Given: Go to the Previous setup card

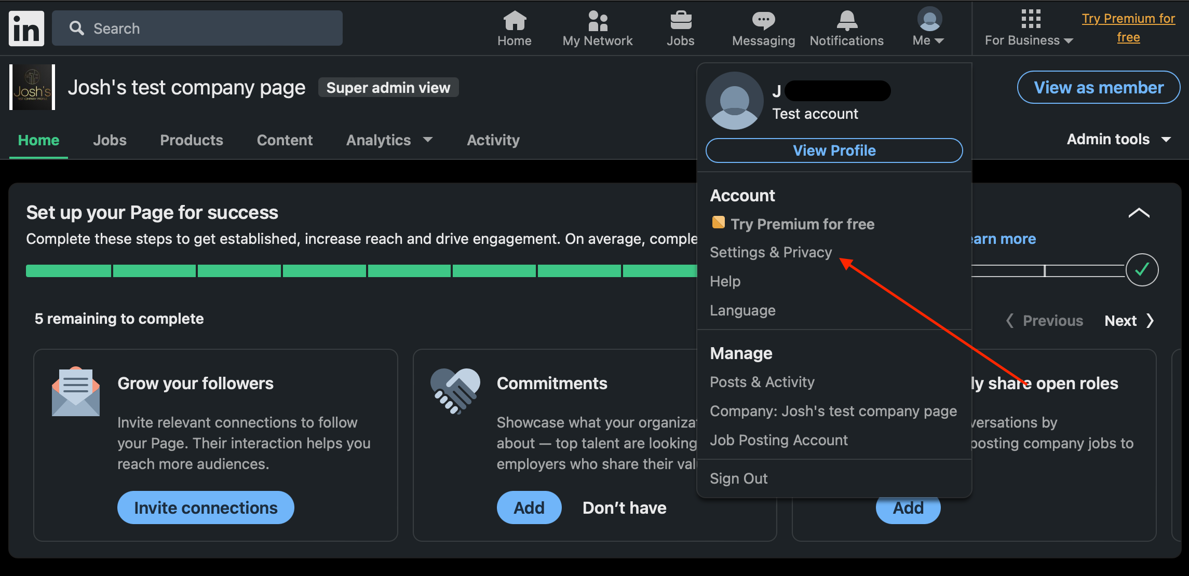Looking at the screenshot, I should pyautogui.click(x=1045, y=321).
